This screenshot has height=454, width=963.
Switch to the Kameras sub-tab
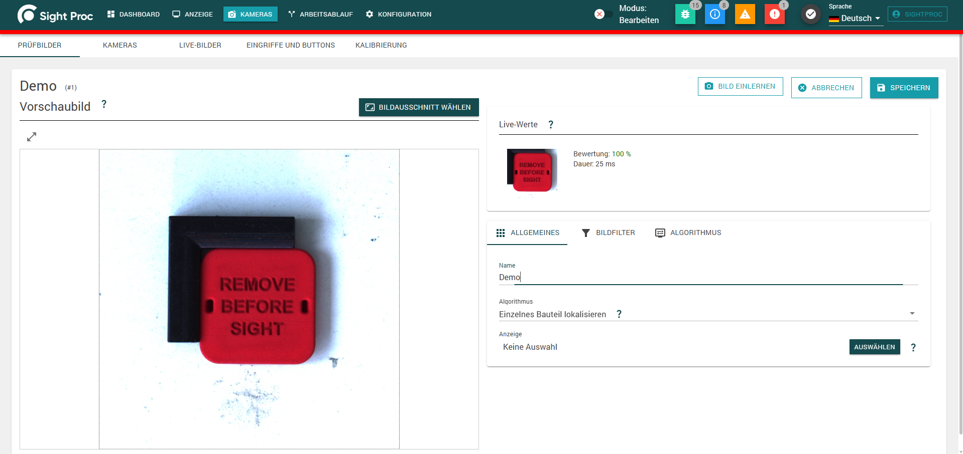point(120,45)
